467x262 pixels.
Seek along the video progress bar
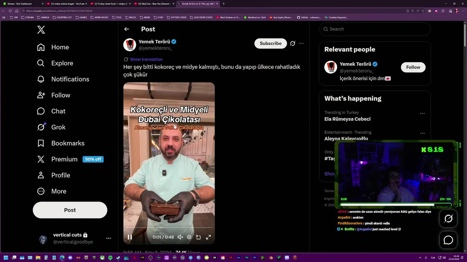coord(169,227)
